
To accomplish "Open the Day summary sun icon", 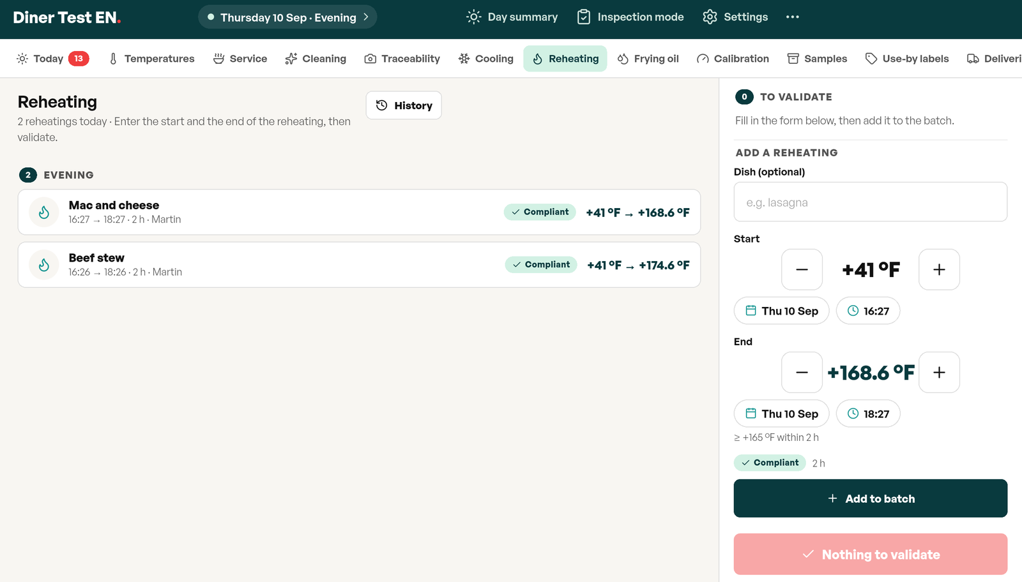I will [x=473, y=17].
